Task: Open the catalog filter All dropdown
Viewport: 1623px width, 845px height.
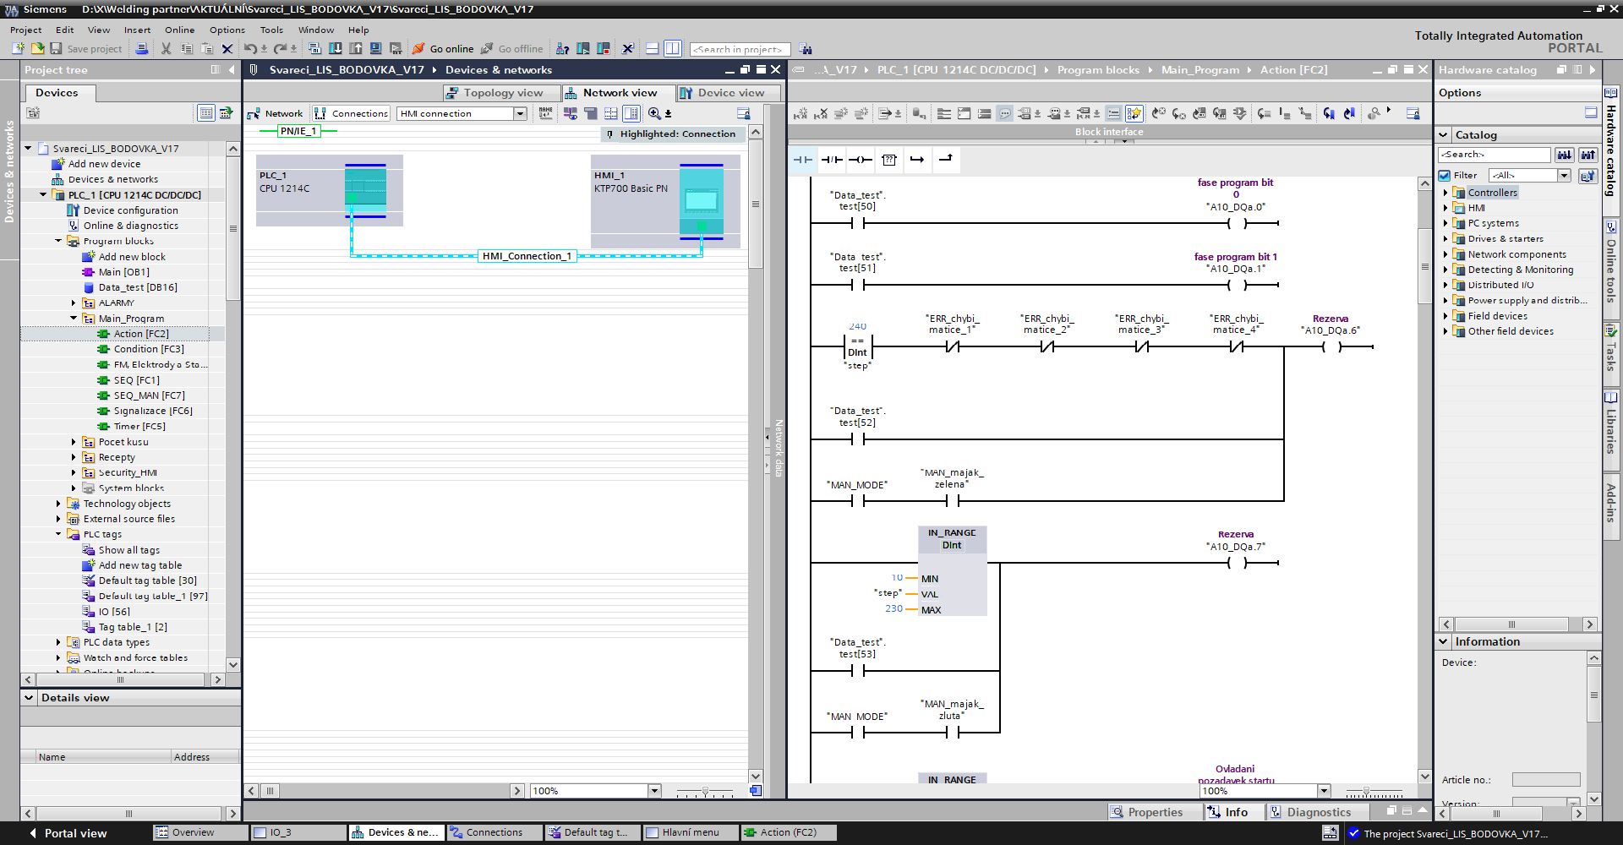Action: [x=1564, y=176]
